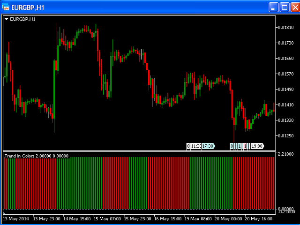Screen dimensions: 300x225
Task: Click the 20 May 16:00 time label
Action: click(x=258, y=219)
